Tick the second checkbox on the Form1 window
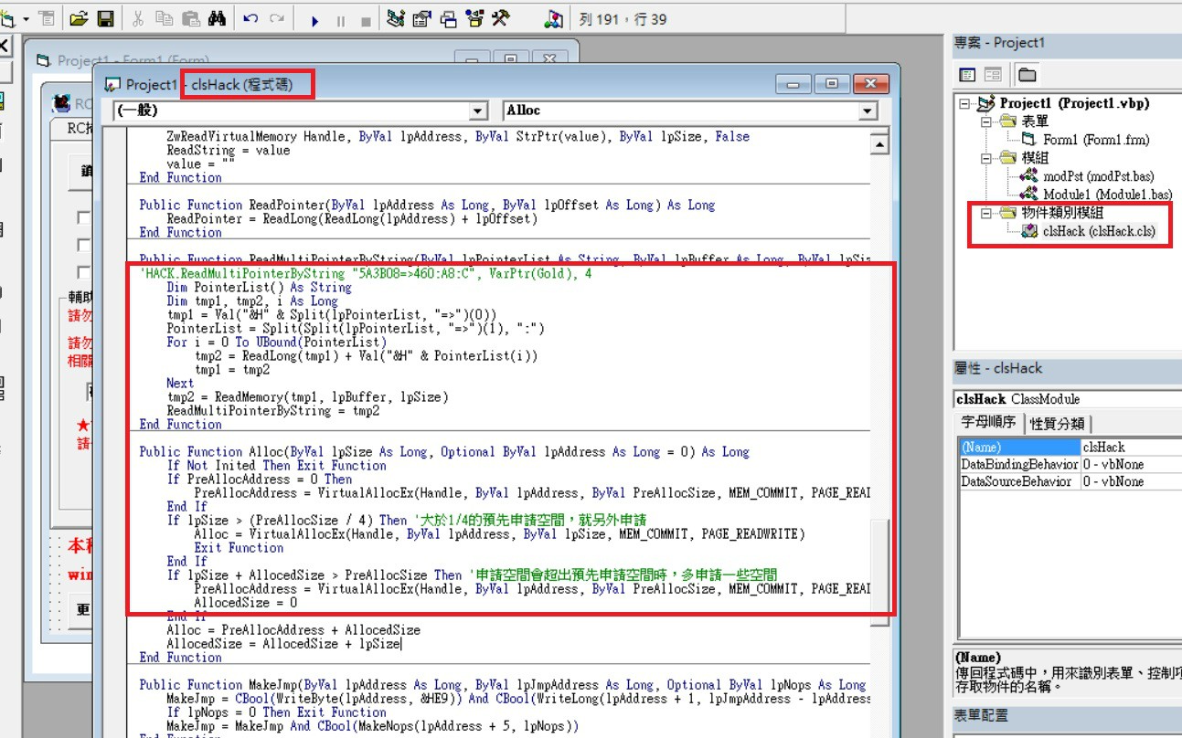 point(83,245)
